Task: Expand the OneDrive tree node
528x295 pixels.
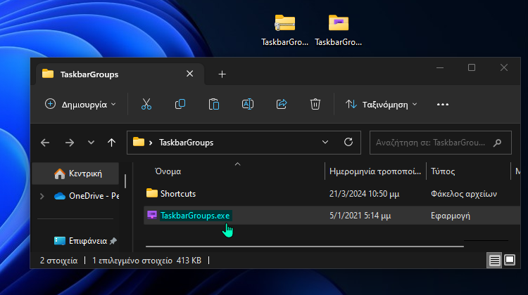Action: [x=42, y=196]
